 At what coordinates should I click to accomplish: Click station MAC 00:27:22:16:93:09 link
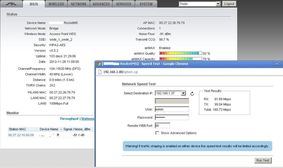click(x=21, y=135)
